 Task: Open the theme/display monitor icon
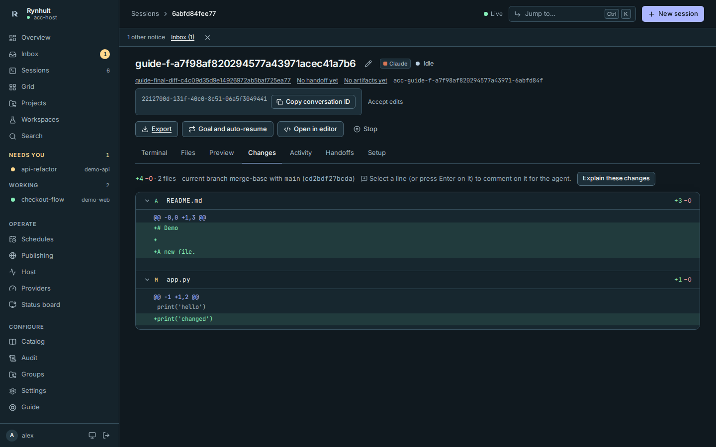pos(92,436)
